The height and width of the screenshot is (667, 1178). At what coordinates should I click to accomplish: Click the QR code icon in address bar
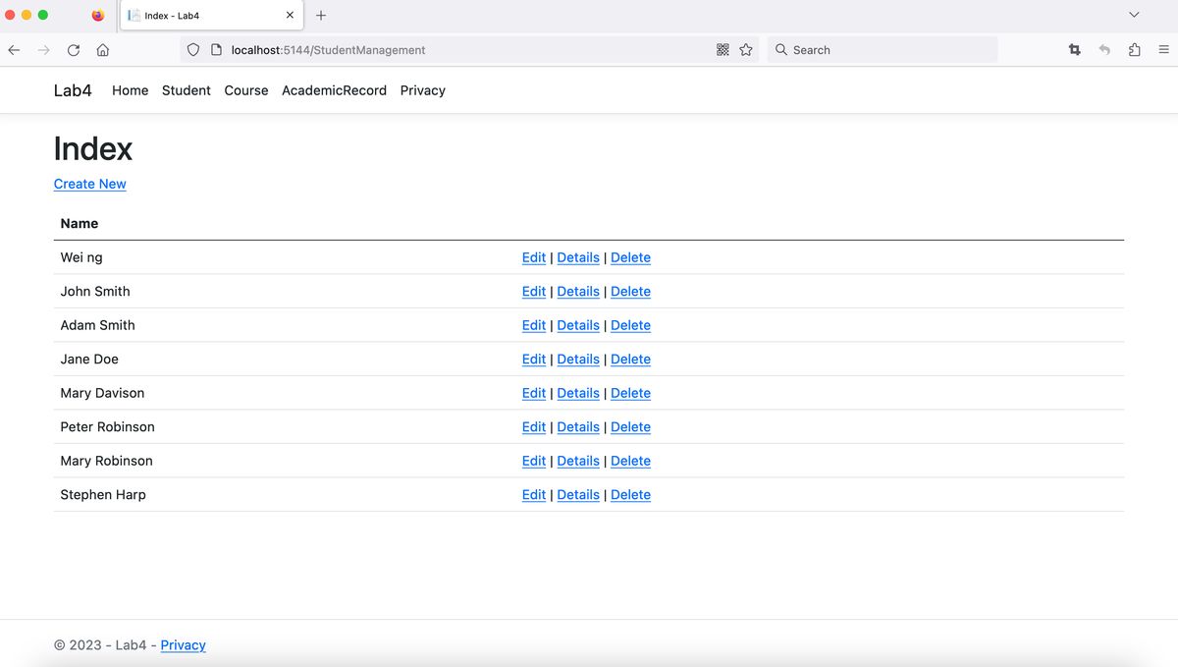pyautogui.click(x=723, y=50)
